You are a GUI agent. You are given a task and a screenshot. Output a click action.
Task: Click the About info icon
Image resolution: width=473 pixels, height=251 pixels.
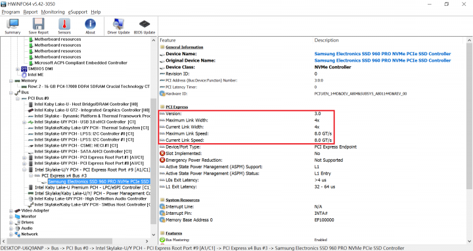[x=90, y=26]
